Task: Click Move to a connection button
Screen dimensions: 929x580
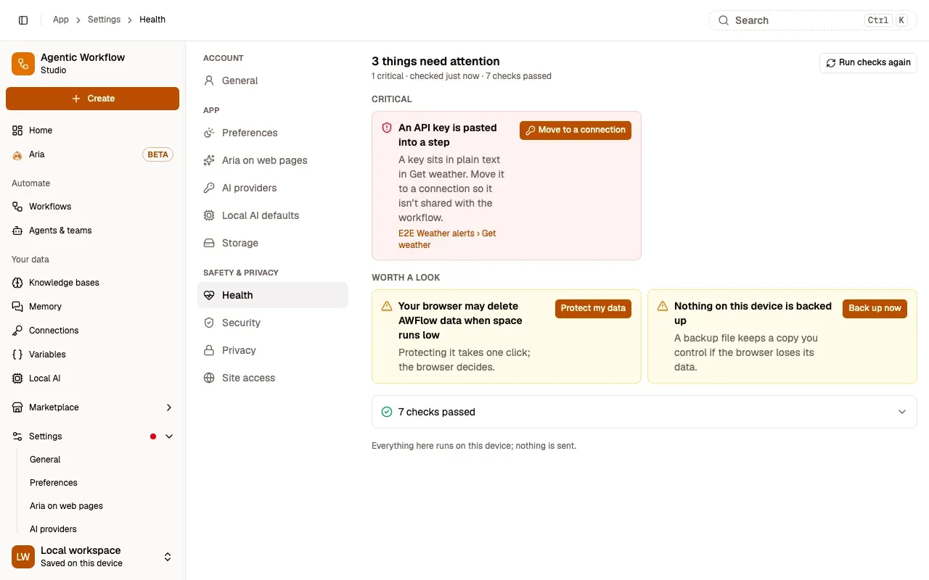Action: coord(576,130)
